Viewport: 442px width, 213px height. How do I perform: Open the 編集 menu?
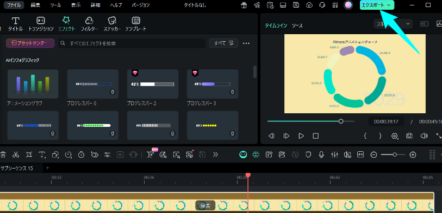[35, 5]
